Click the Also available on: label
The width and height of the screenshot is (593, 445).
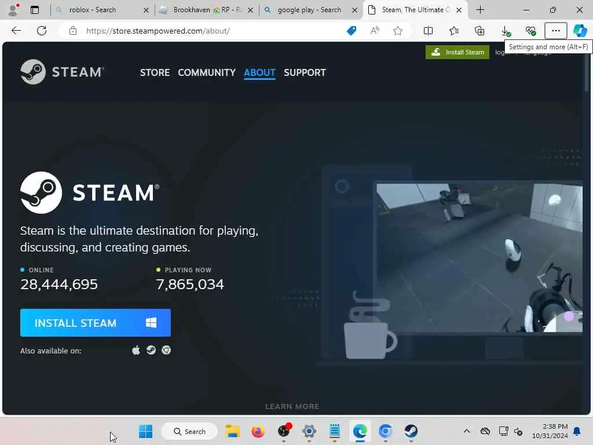pyautogui.click(x=51, y=351)
